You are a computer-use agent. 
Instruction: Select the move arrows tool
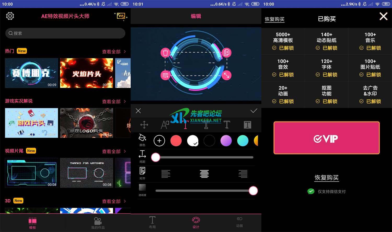tap(144, 125)
